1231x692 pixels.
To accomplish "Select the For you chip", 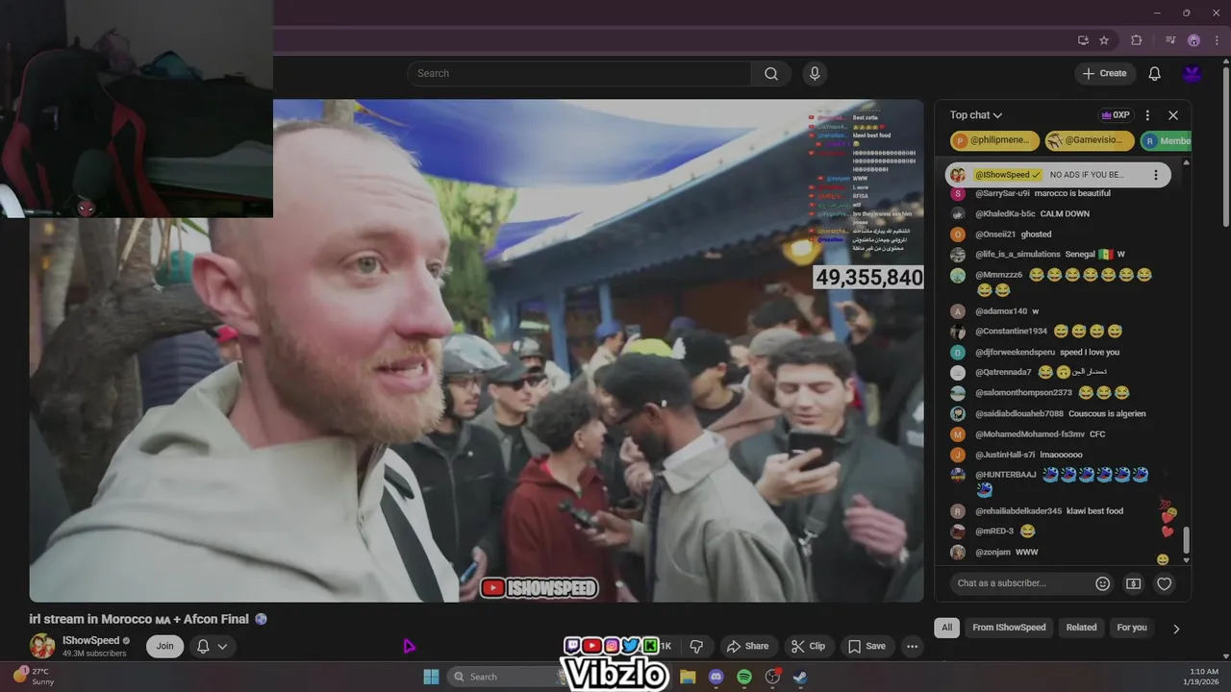I will pos(1132,628).
